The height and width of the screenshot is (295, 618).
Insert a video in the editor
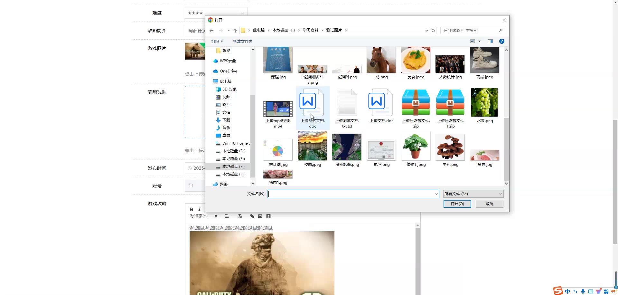pyautogui.click(x=268, y=216)
